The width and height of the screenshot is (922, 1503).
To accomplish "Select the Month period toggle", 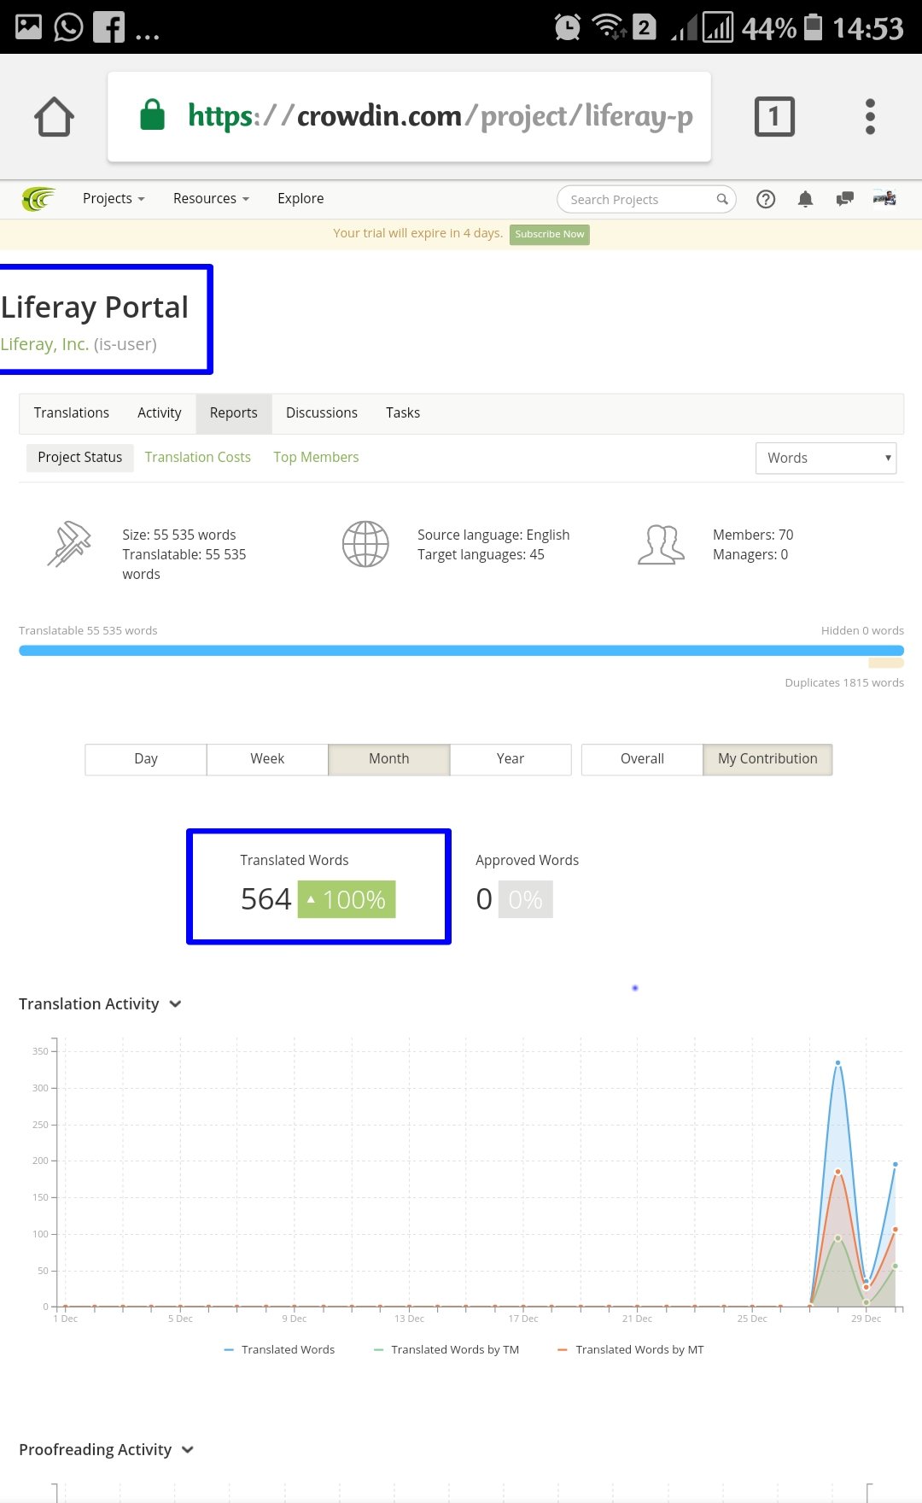I will pyautogui.click(x=389, y=759).
